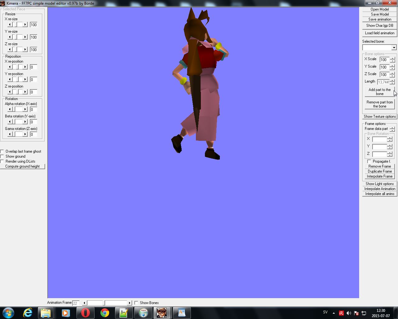The height and width of the screenshot is (319, 398).
Task: Open Notepad++ from the taskbar
Action: [x=123, y=312]
